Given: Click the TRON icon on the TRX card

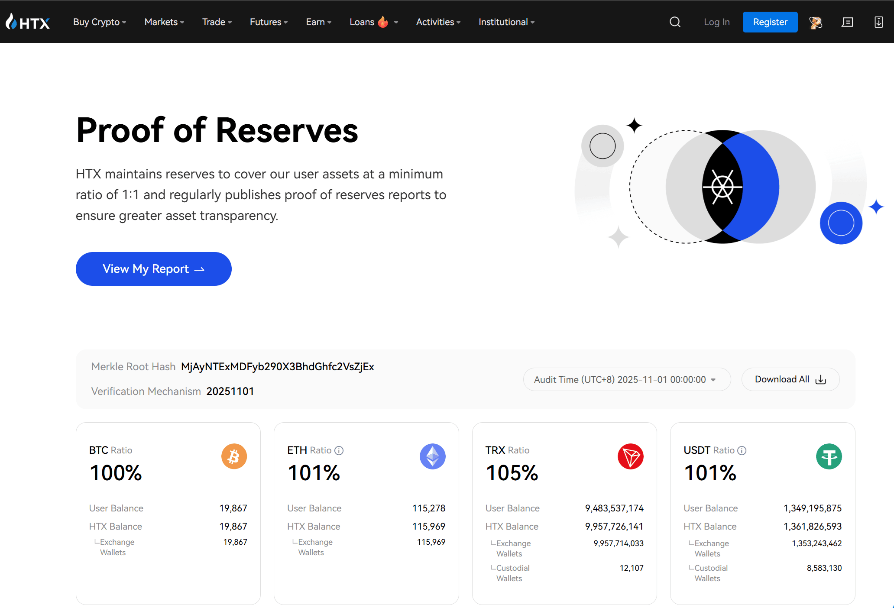Looking at the screenshot, I should 631,456.
